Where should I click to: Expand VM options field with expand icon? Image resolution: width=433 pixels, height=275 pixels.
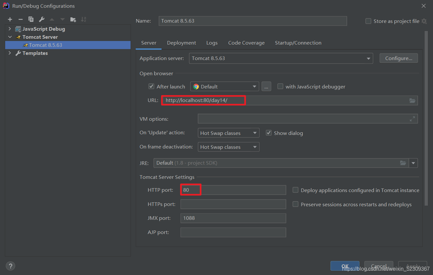[x=412, y=119]
